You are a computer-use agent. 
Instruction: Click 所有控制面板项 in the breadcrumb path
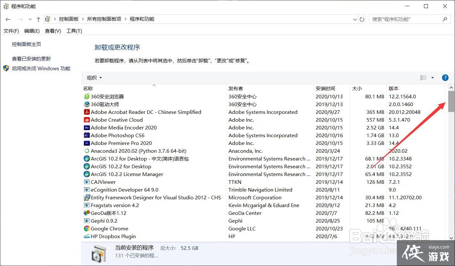click(104, 19)
